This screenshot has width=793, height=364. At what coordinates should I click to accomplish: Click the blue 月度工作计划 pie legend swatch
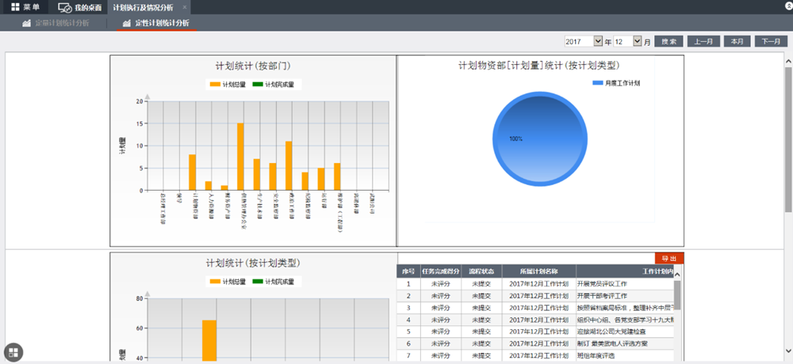[597, 82]
